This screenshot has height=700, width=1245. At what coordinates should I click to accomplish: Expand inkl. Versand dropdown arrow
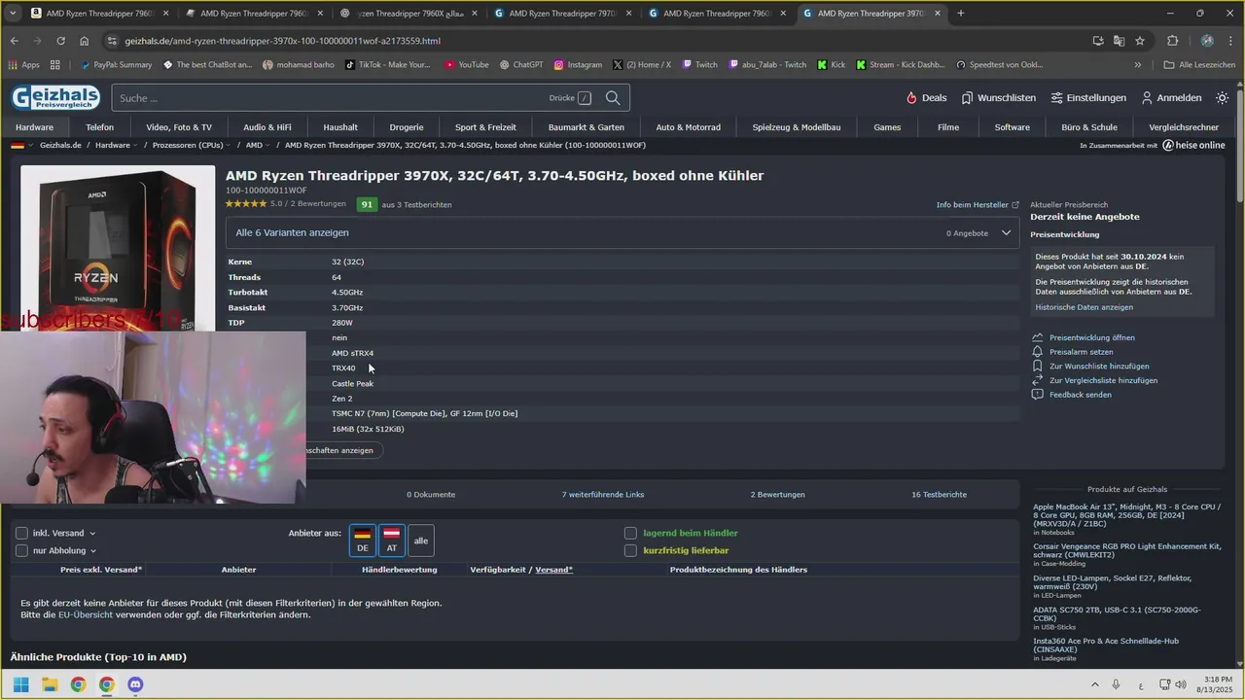[x=92, y=534]
